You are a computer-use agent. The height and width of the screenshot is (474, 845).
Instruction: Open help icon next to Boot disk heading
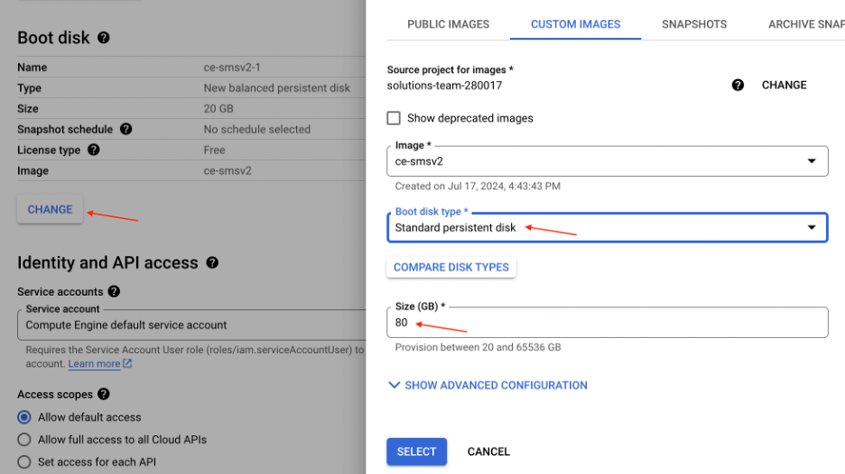click(104, 38)
